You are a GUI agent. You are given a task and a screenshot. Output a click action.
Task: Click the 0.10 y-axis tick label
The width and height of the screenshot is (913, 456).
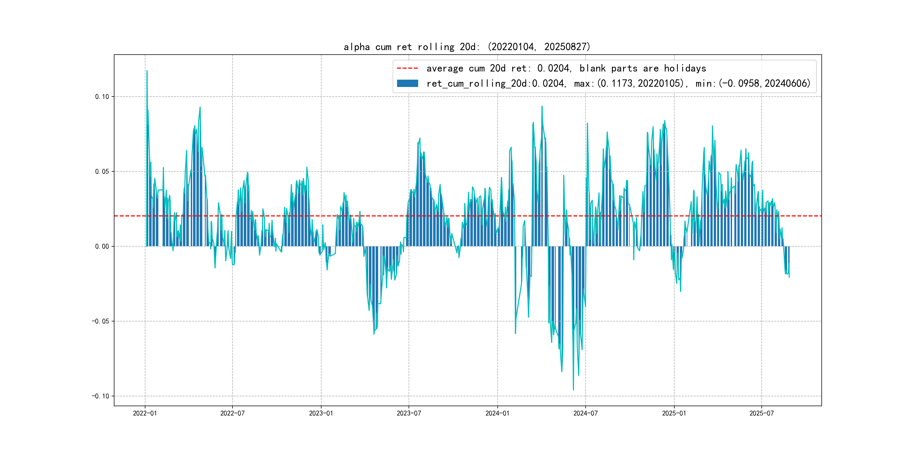(102, 97)
